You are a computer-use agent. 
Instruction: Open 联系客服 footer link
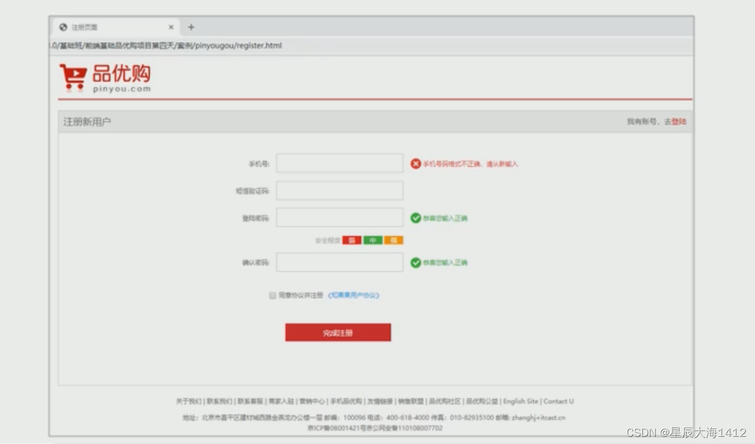(250, 401)
